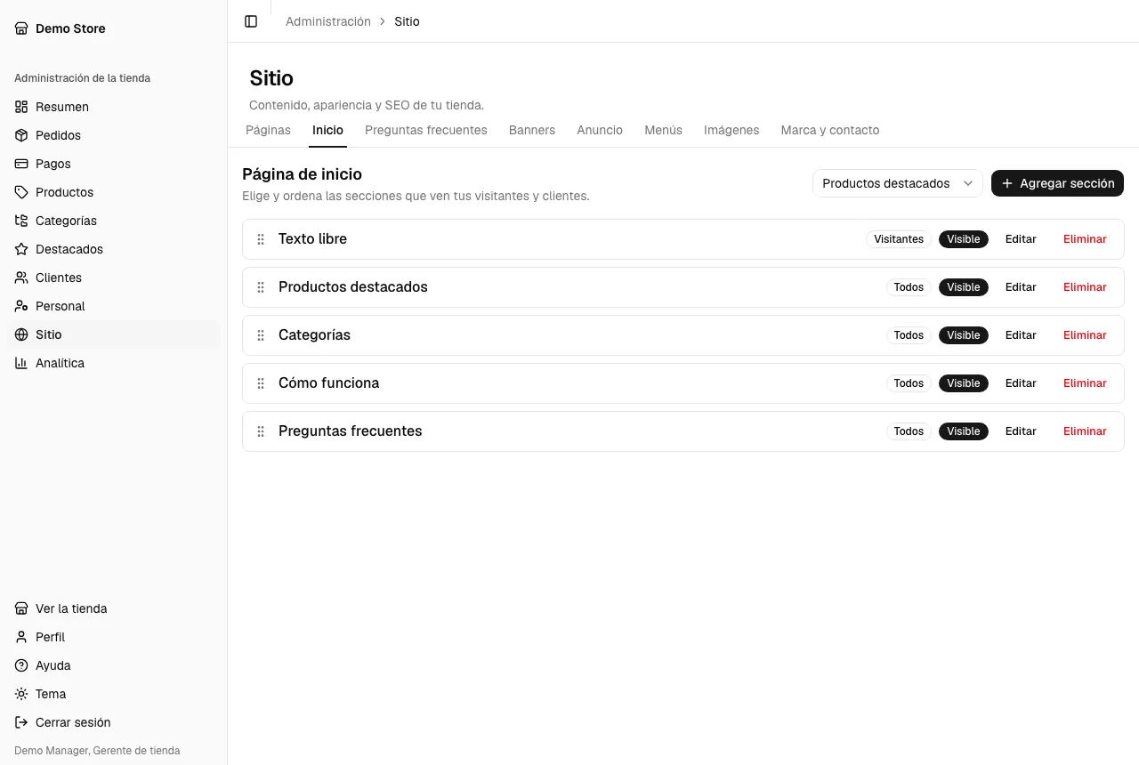Open Resumen dashboard icon in sidebar

(21, 107)
